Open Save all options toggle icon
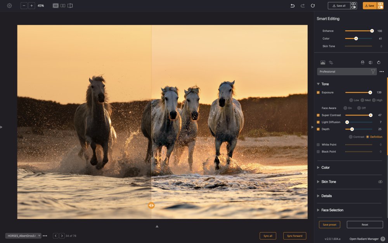388x243 pixels. (353, 5)
